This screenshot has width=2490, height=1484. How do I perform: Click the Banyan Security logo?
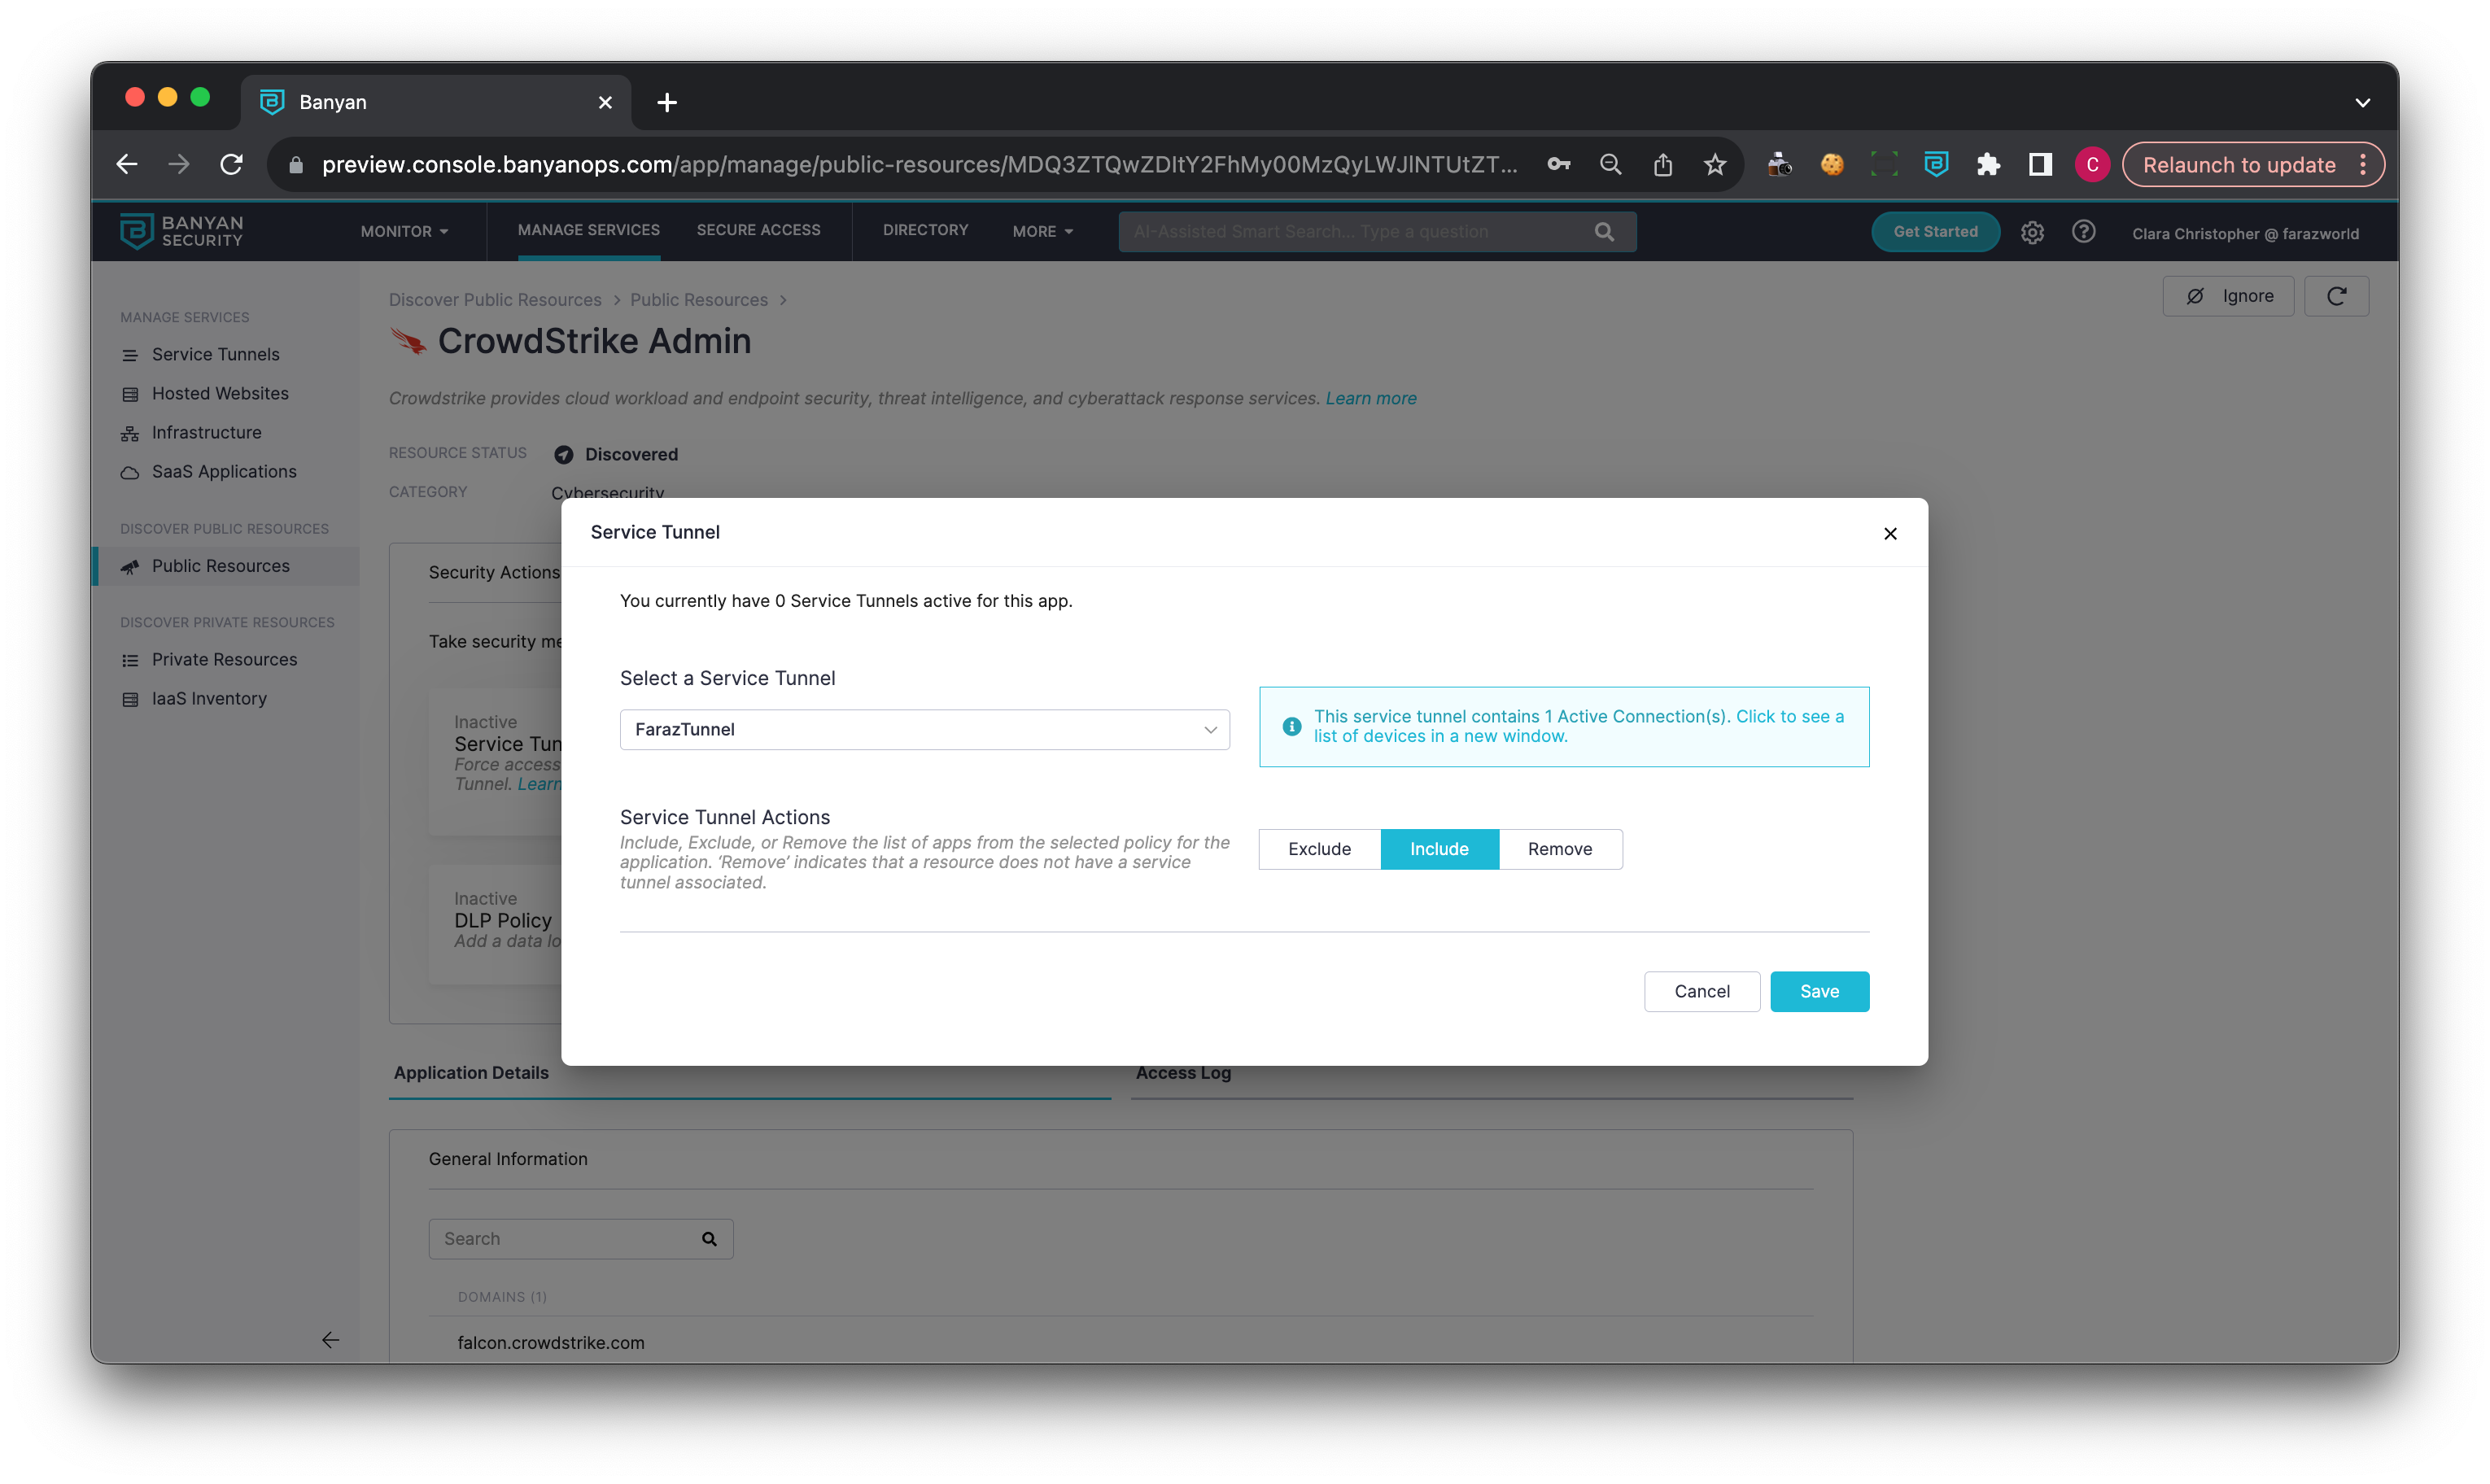(181, 231)
